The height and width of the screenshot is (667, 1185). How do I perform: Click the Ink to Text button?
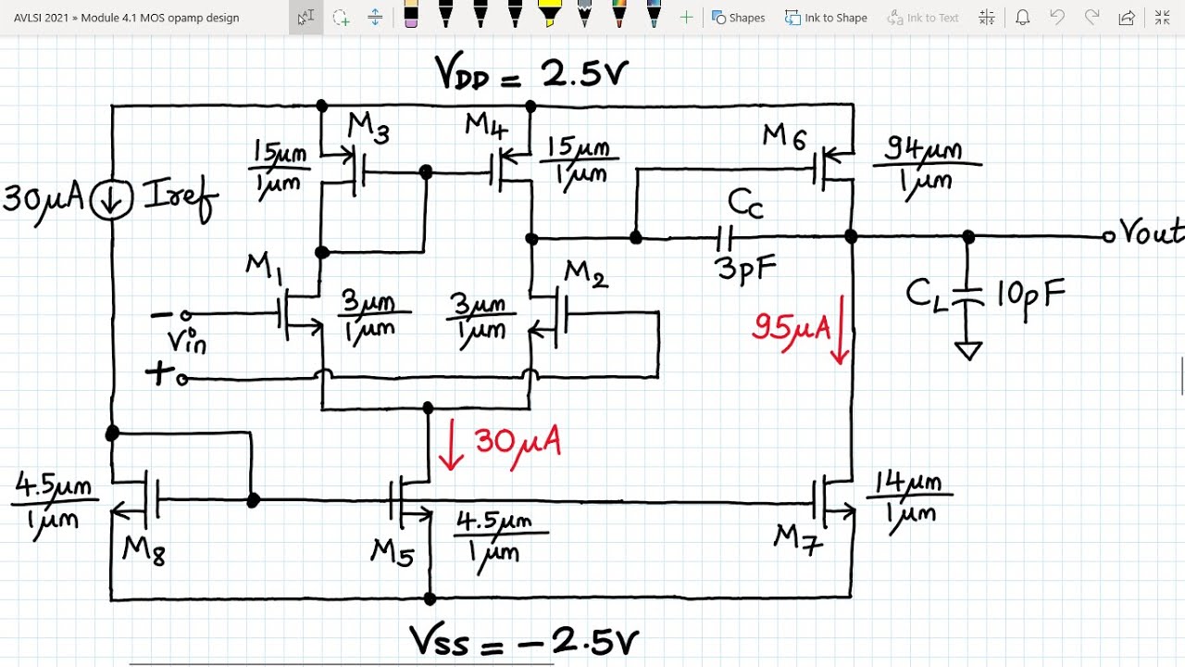[922, 18]
